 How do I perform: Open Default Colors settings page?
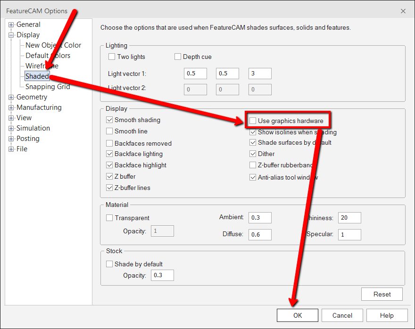point(48,56)
